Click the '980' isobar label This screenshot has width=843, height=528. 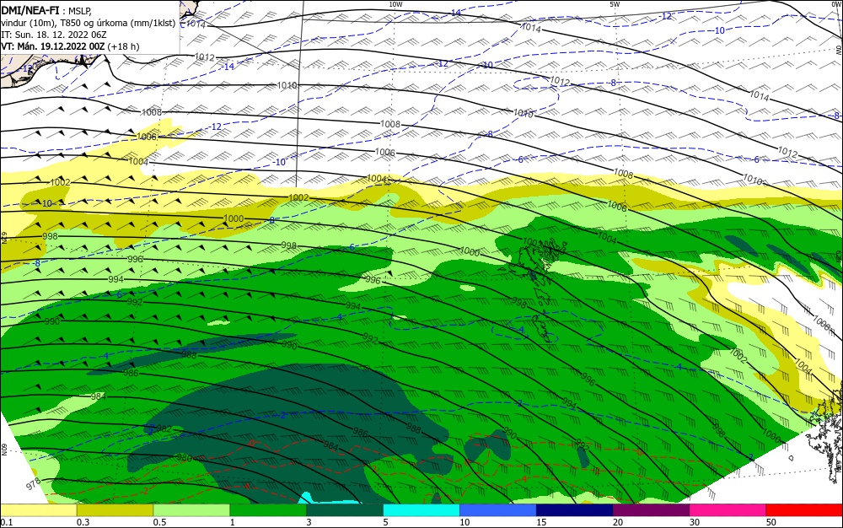coord(185,458)
